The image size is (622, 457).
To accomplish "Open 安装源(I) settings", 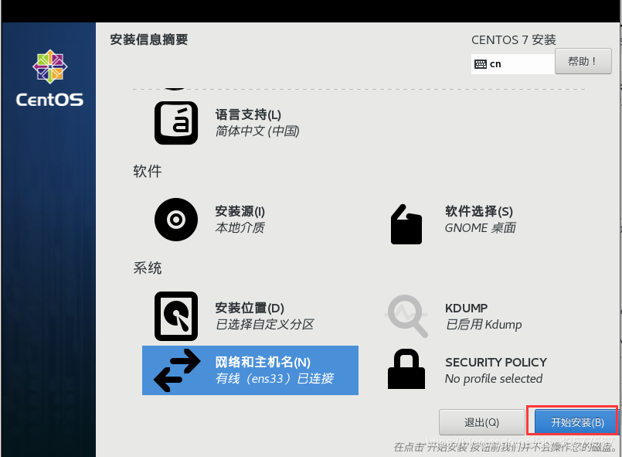I will coord(240,211).
